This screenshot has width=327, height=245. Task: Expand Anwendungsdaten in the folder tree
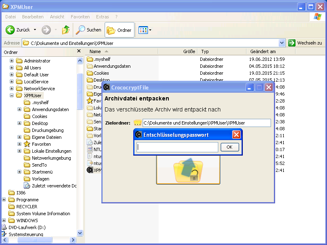(19, 109)
